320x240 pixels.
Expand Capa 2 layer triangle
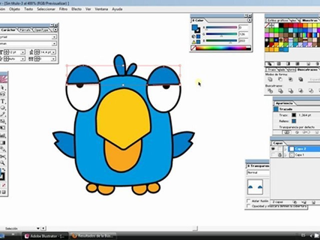pyautogui.click(x=286, y=149)
